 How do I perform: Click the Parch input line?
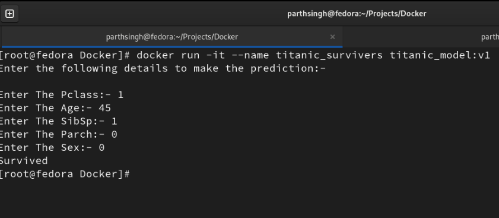pos(59,134)
